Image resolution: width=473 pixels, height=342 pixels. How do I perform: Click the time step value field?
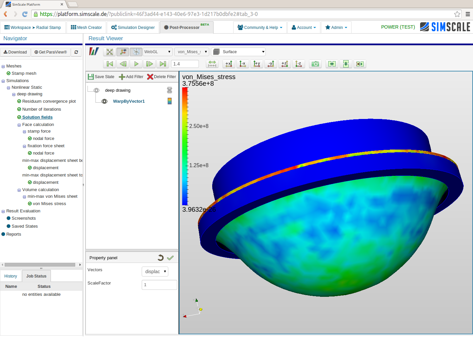pyautogui.click(x=185, y=64)
